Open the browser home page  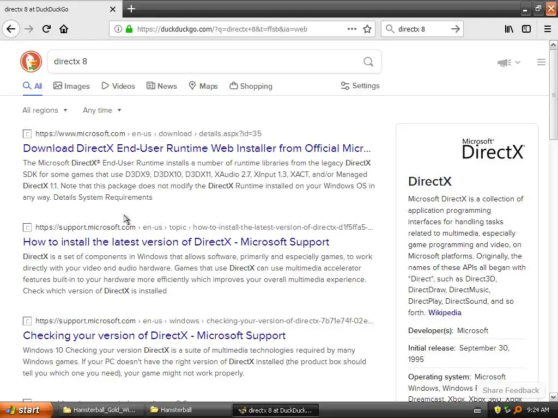click(64, 29)
